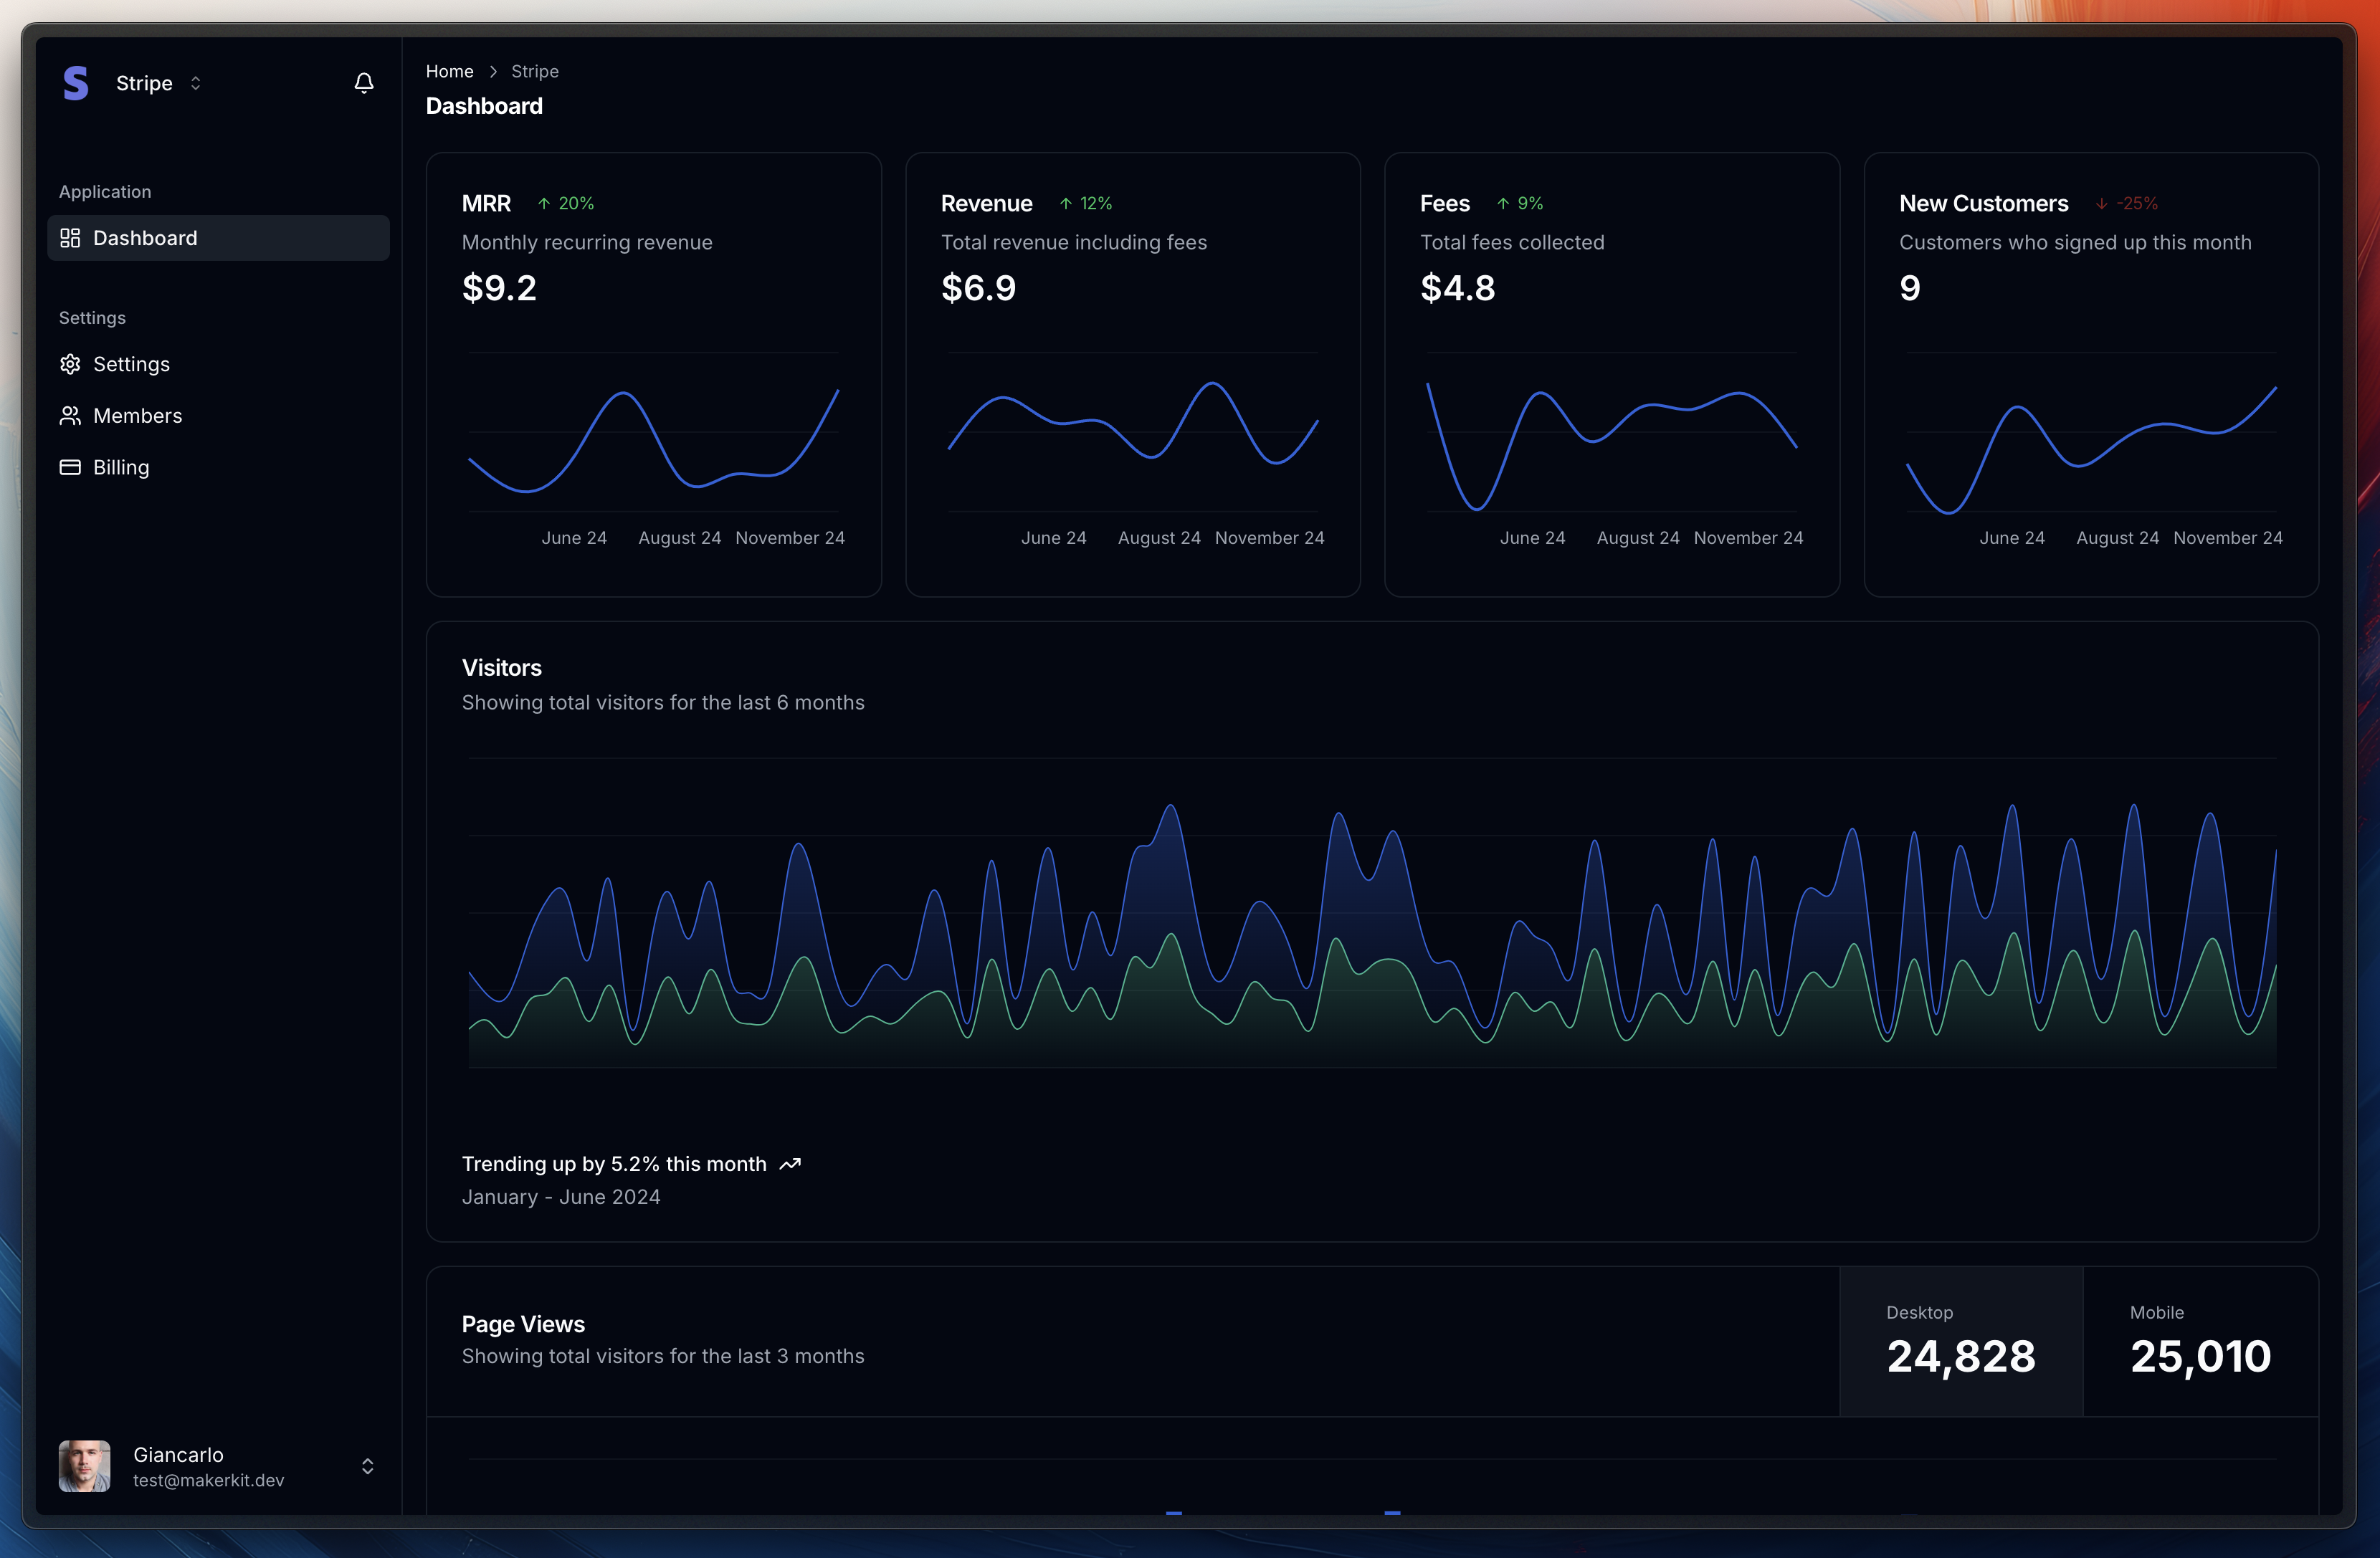The width and height of the screenshot is (2380, 1558).
Task: Go to Billing page
Action: pos(218,467)
